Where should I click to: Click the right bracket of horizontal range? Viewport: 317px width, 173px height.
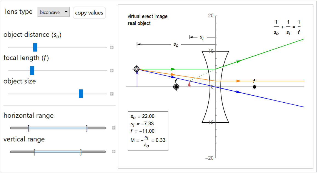click(87, 128)
